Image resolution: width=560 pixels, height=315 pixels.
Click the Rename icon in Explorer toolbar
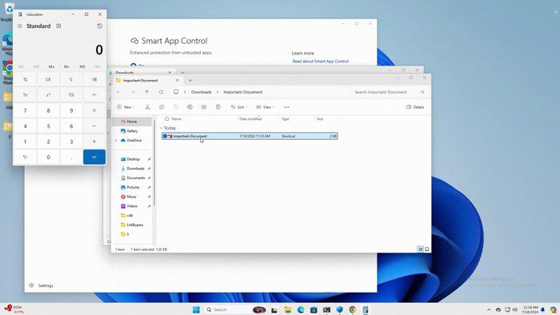pyautogui.click(x=190, y=107)
